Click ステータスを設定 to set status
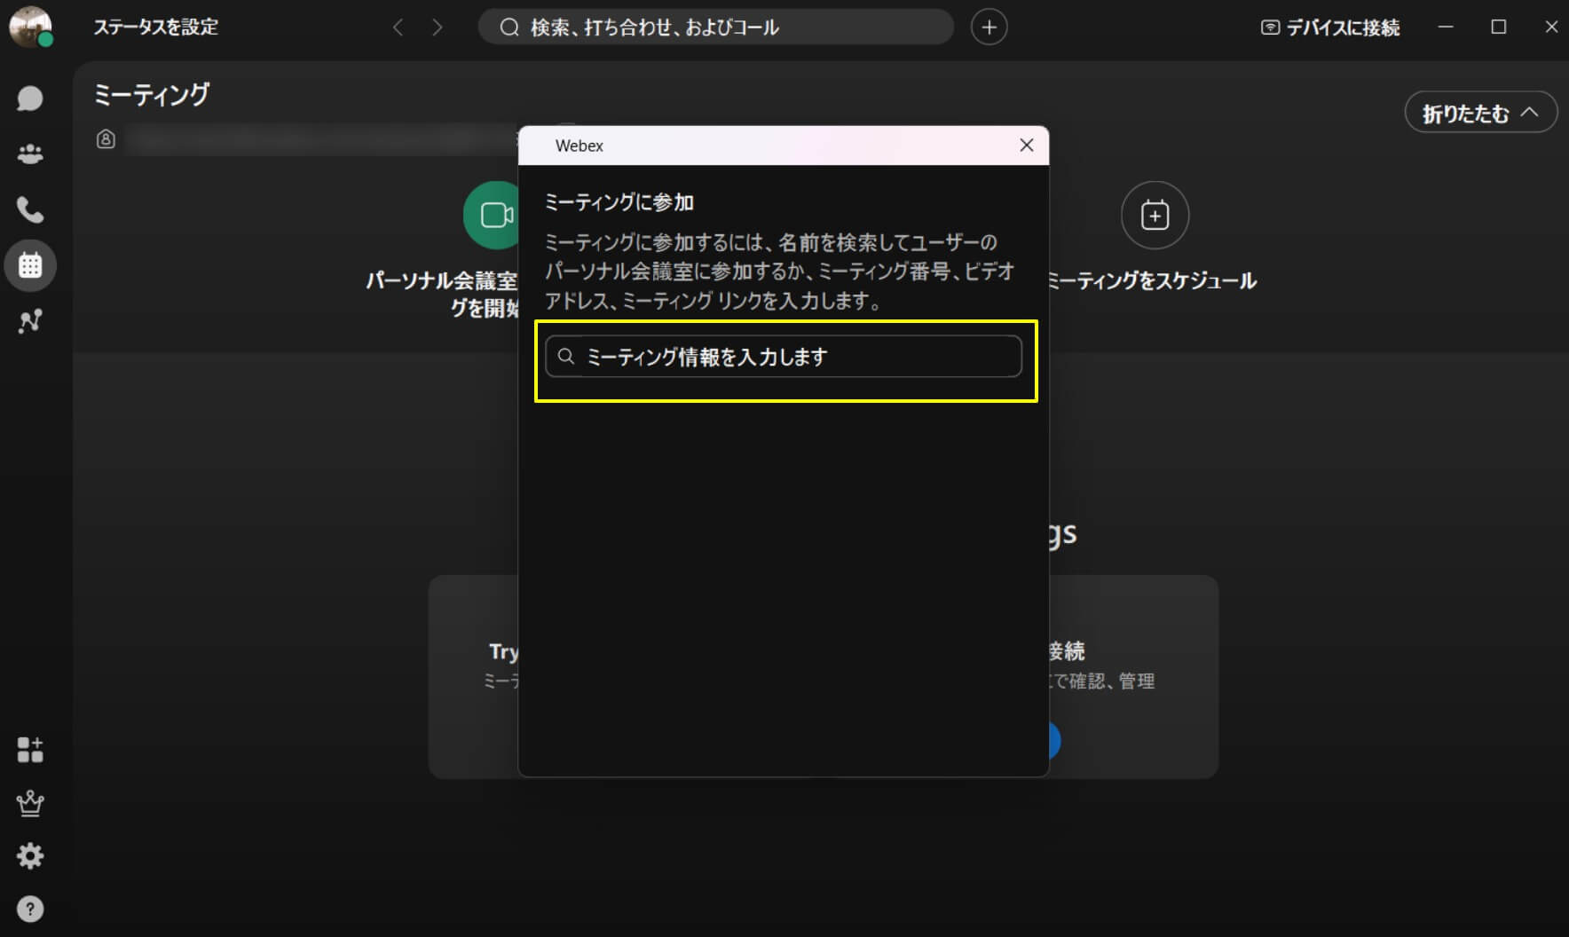 (156, 28)
